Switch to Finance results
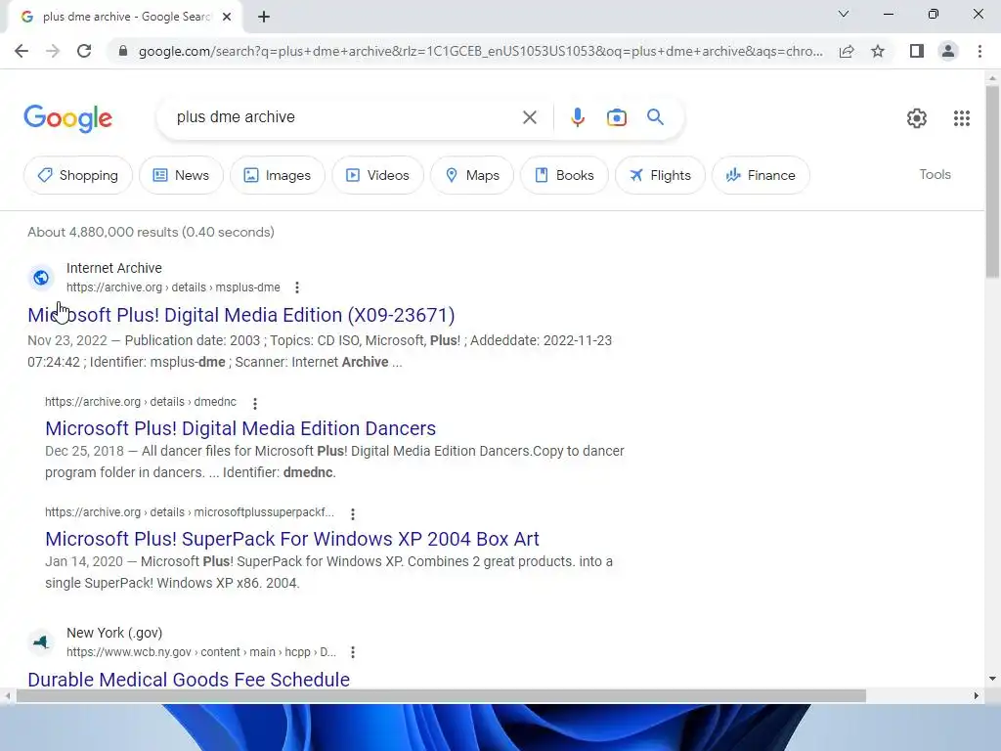1001x751 pixels. click(761, 175)
